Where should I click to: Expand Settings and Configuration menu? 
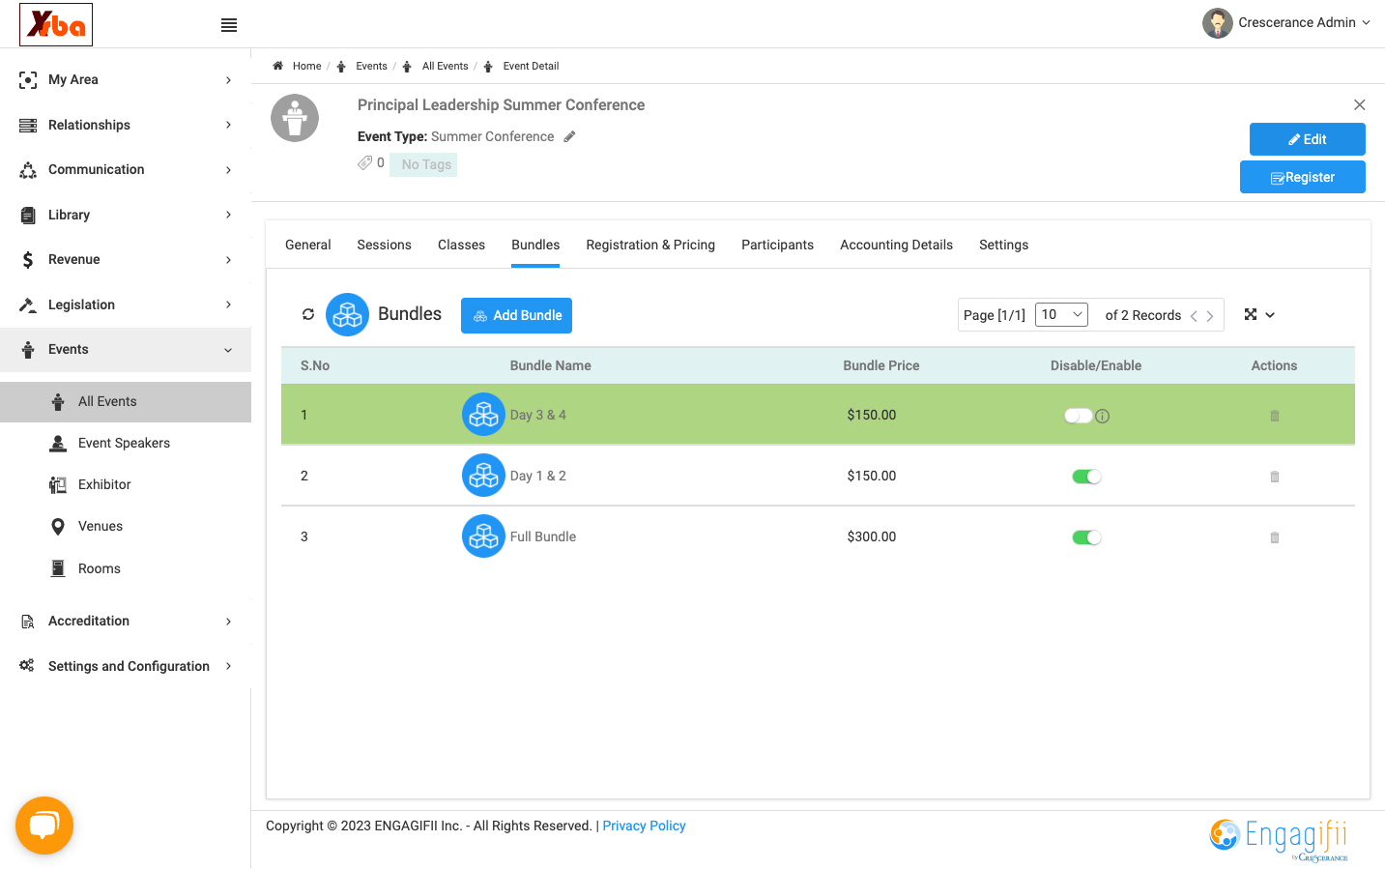pyautogui.click(x=126, y=666)
